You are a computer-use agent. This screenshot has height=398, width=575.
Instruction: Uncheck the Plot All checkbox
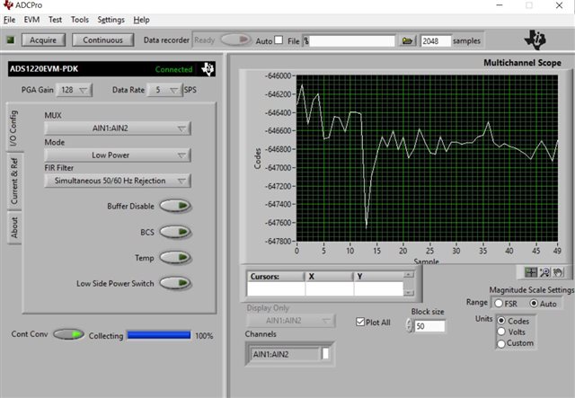360,322
